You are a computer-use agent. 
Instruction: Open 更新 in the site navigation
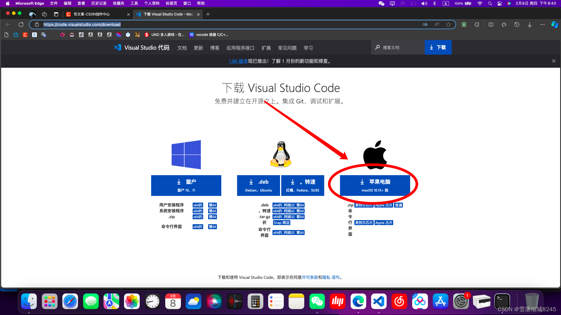pyautogui.click(x=198, y=48)
